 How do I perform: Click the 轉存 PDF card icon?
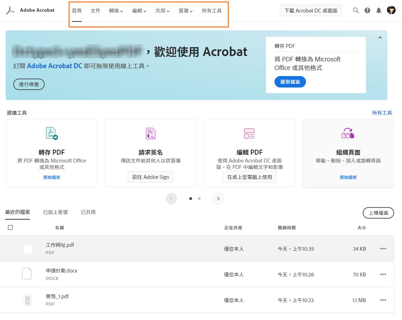point(52,133)
